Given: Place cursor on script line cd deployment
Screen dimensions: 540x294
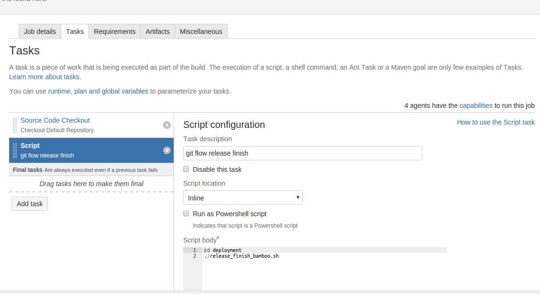Looking at the screenshot, I should pyautogui.click(x=223, y=250).
